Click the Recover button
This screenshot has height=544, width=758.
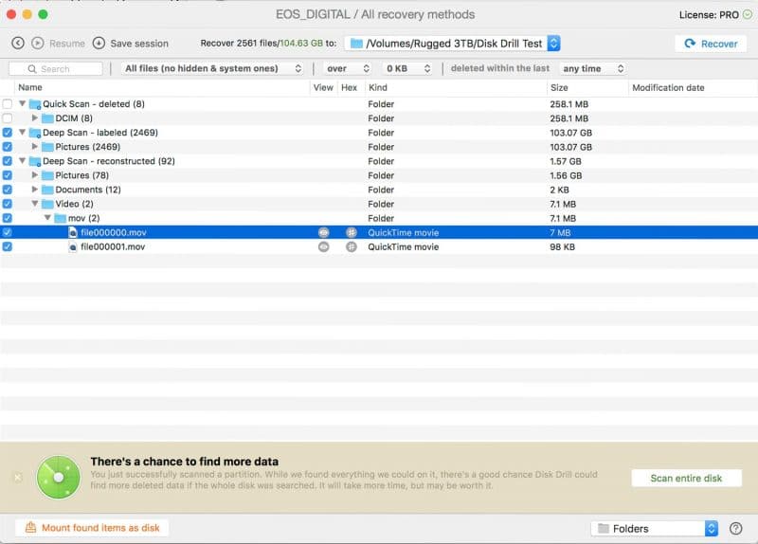tap(711, 44)
